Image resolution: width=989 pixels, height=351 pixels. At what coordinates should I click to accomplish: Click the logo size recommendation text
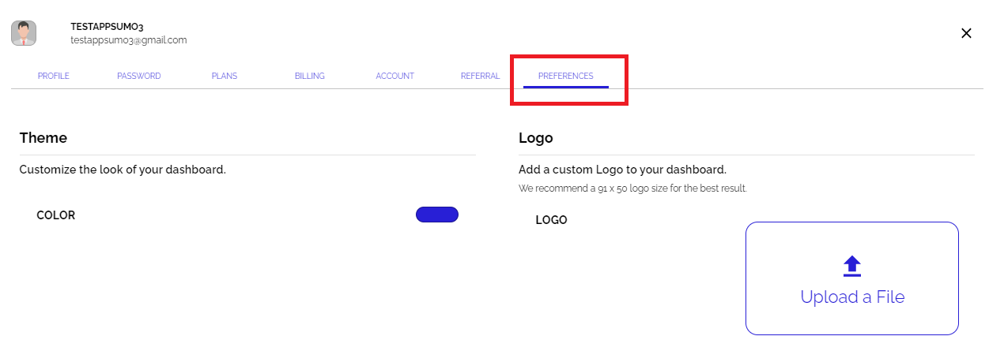coord(632,189)
